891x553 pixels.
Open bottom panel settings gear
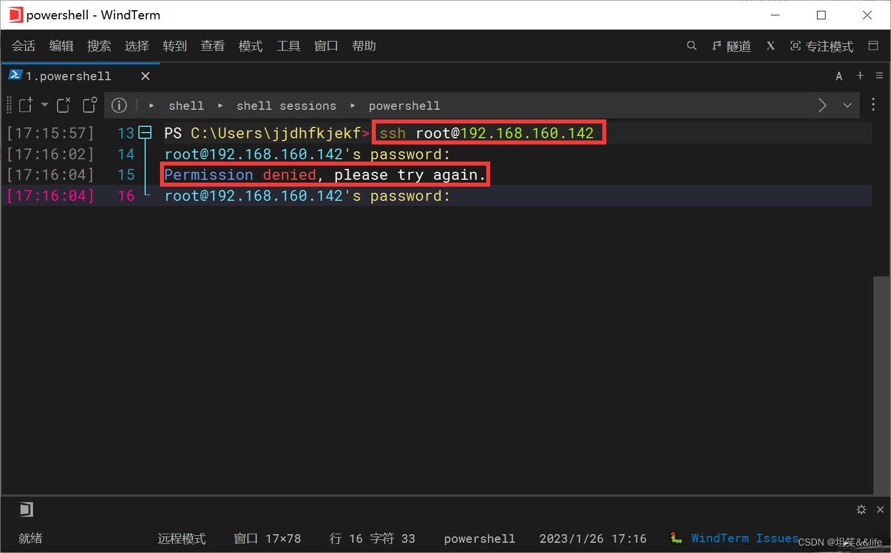point(861,509)
